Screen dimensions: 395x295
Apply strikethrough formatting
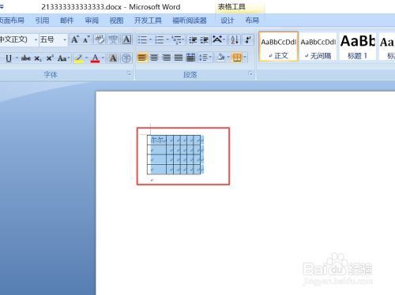tap(25, 58)
